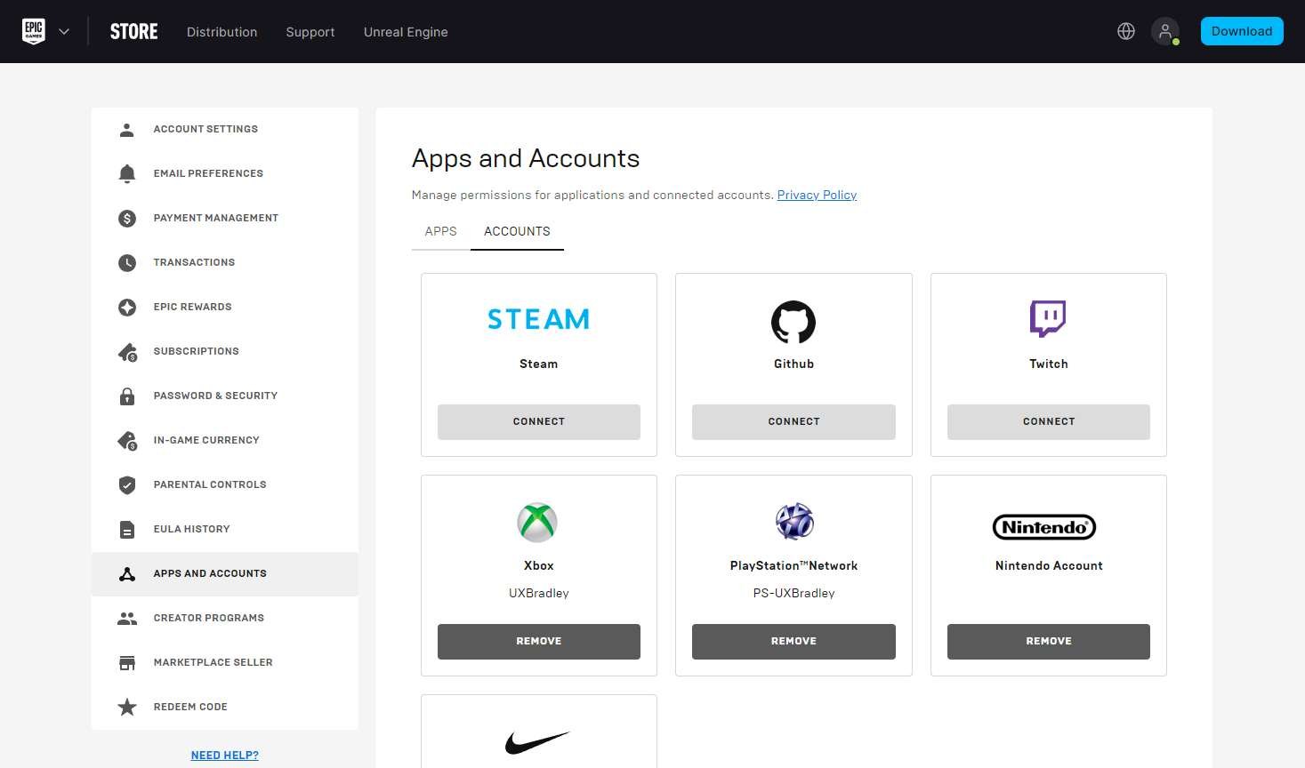Viewport: 1305px width, 768px height.
Task: Open the language globe selector
Action: click(x=1126, y=31)
